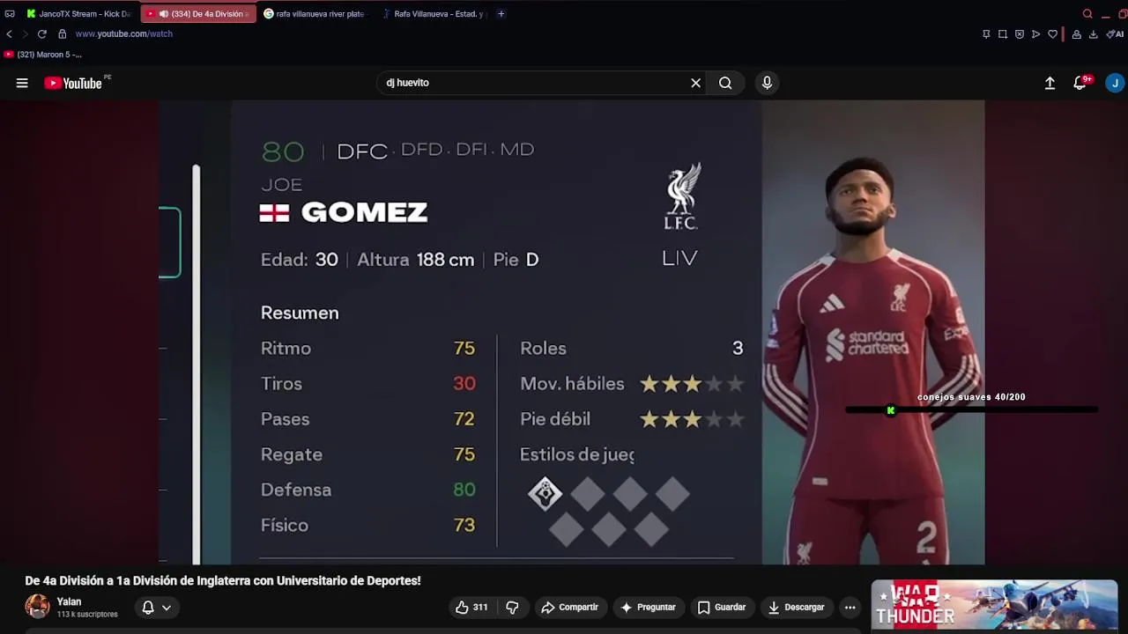Click in the search field containing dj huevito
The width and height of the screenshot is (1128, 634).
pyautogui.click(x=533, y=83)
